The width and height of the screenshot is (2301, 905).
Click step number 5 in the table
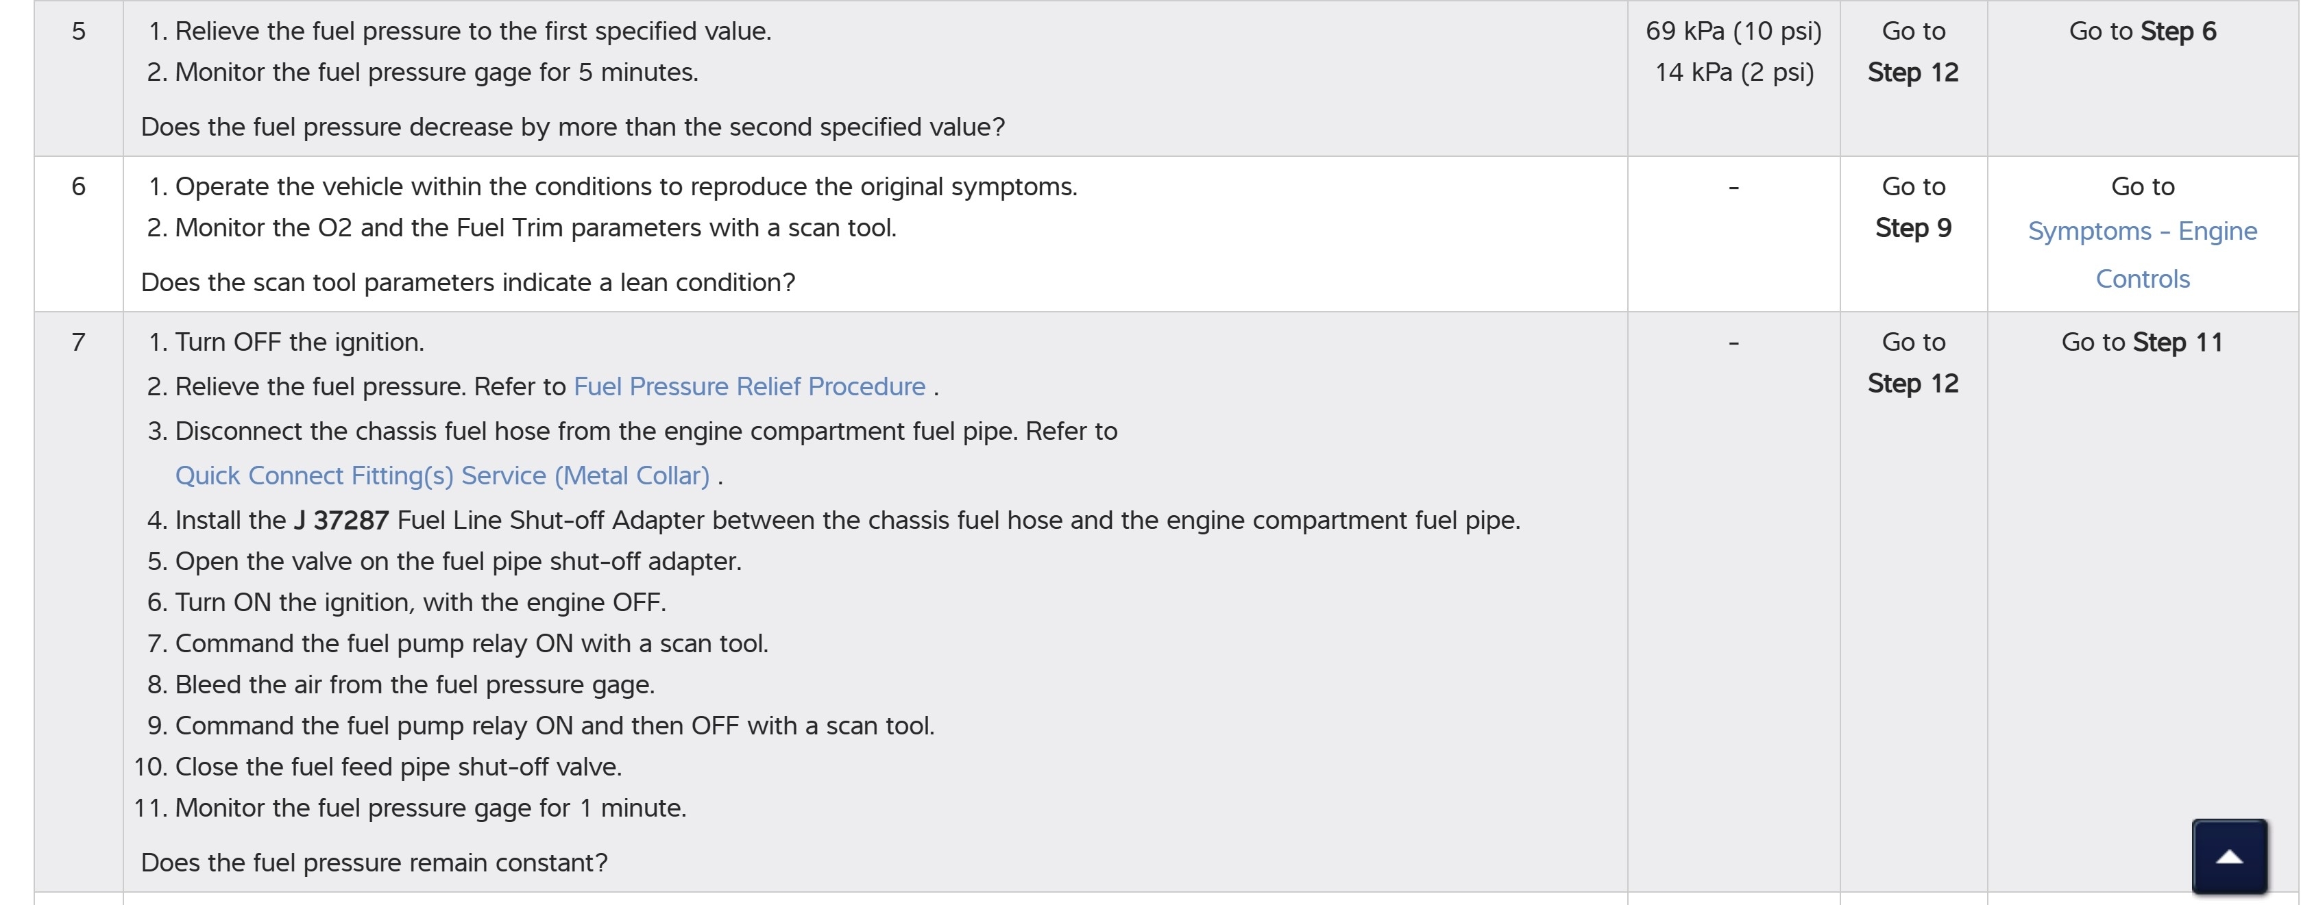[79, 32]
